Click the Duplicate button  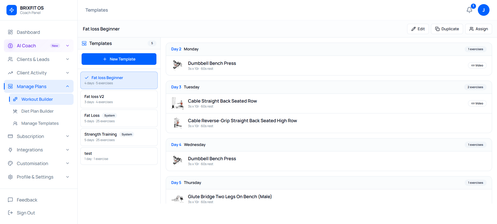tap(447, 29)
